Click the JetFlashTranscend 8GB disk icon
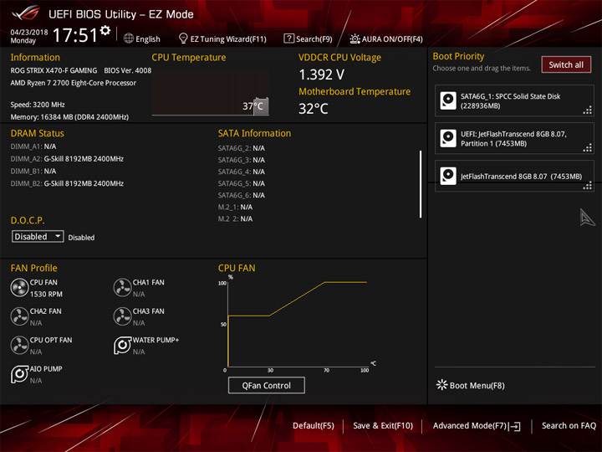The image size is (602, 452). pyautogui.click(x=447, y=176)
